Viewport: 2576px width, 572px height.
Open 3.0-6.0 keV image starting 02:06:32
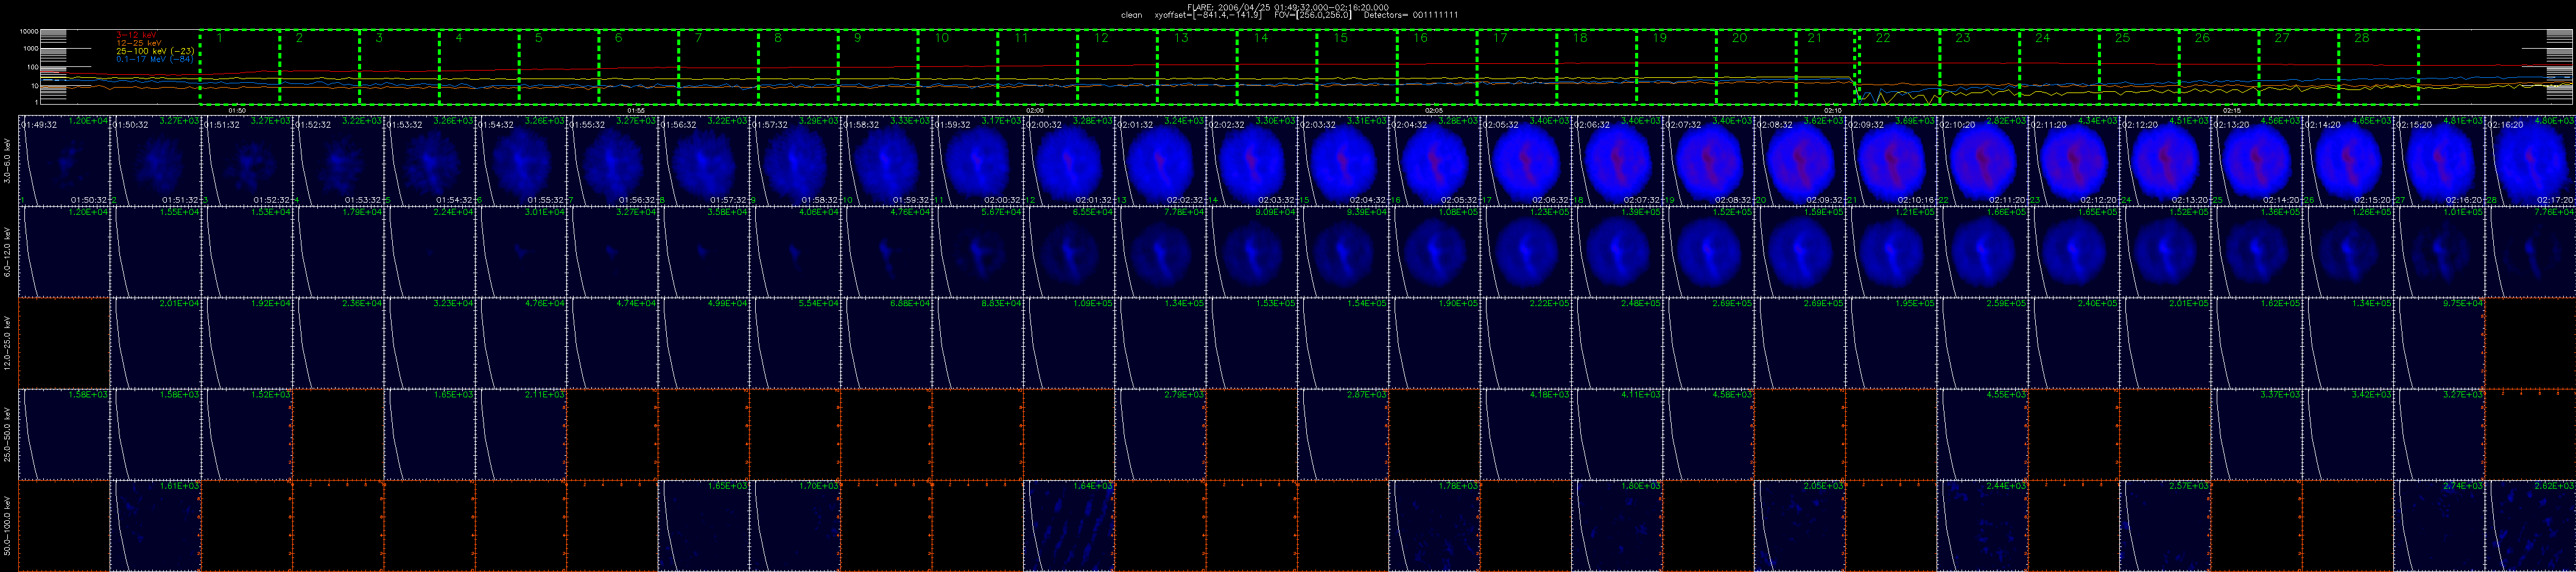[1617, 161]
